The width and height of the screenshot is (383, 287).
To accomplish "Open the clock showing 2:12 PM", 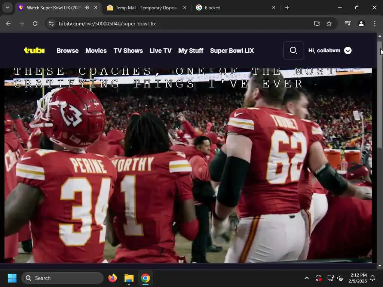I will pyautogui.click(x=358, y=278).
